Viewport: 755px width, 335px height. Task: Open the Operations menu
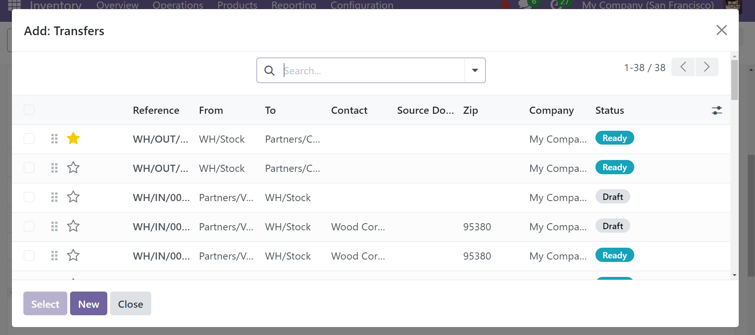coord(178,5)
